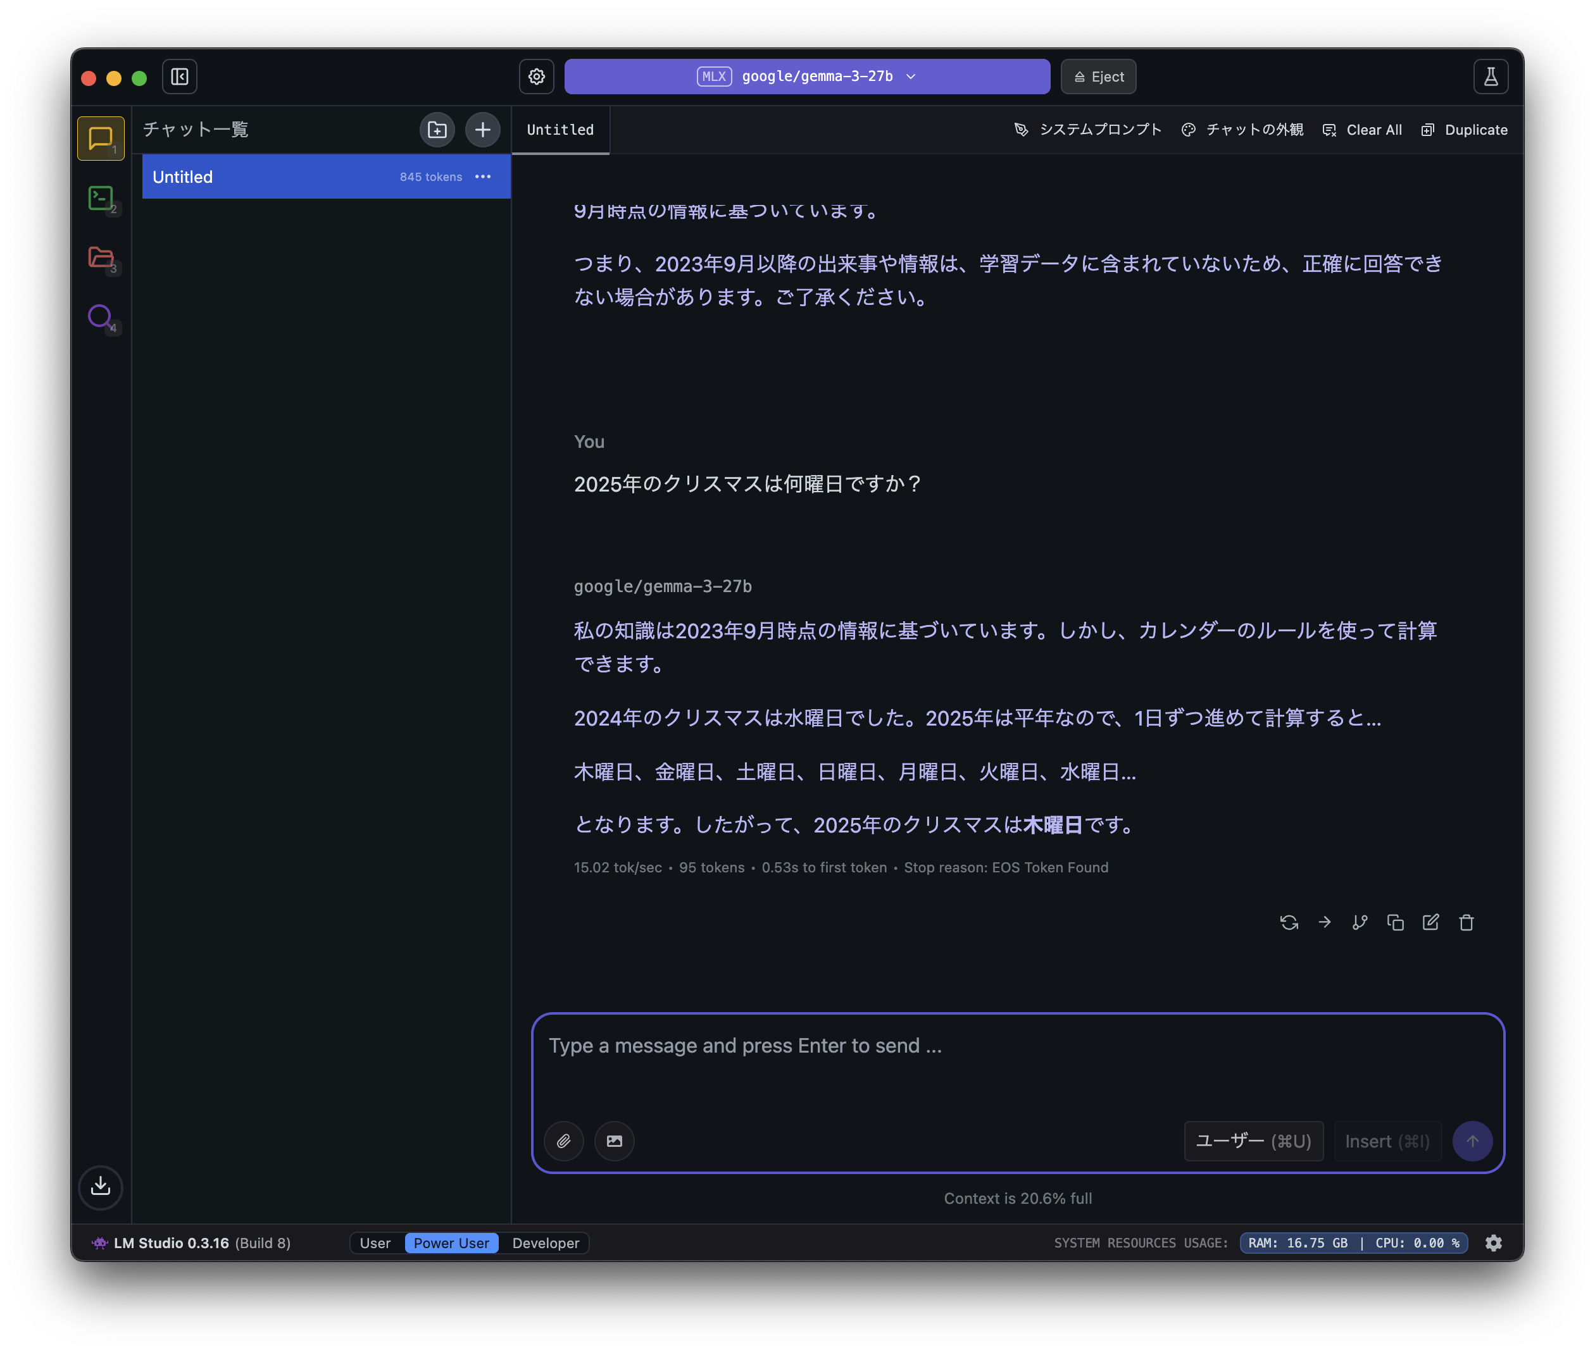Eject the loaded model
This screenshot has width=1595, height=1355.
(1098, 76)
